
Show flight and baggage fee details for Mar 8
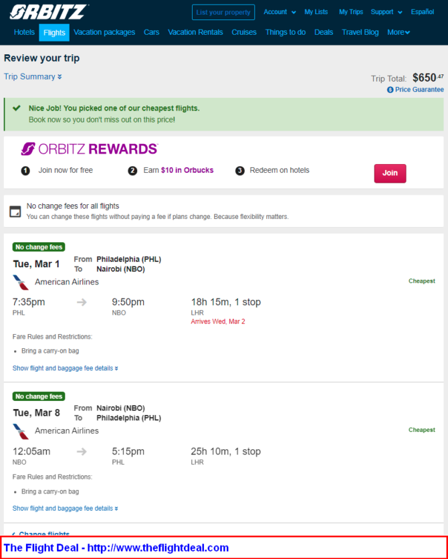pos(65,508)
